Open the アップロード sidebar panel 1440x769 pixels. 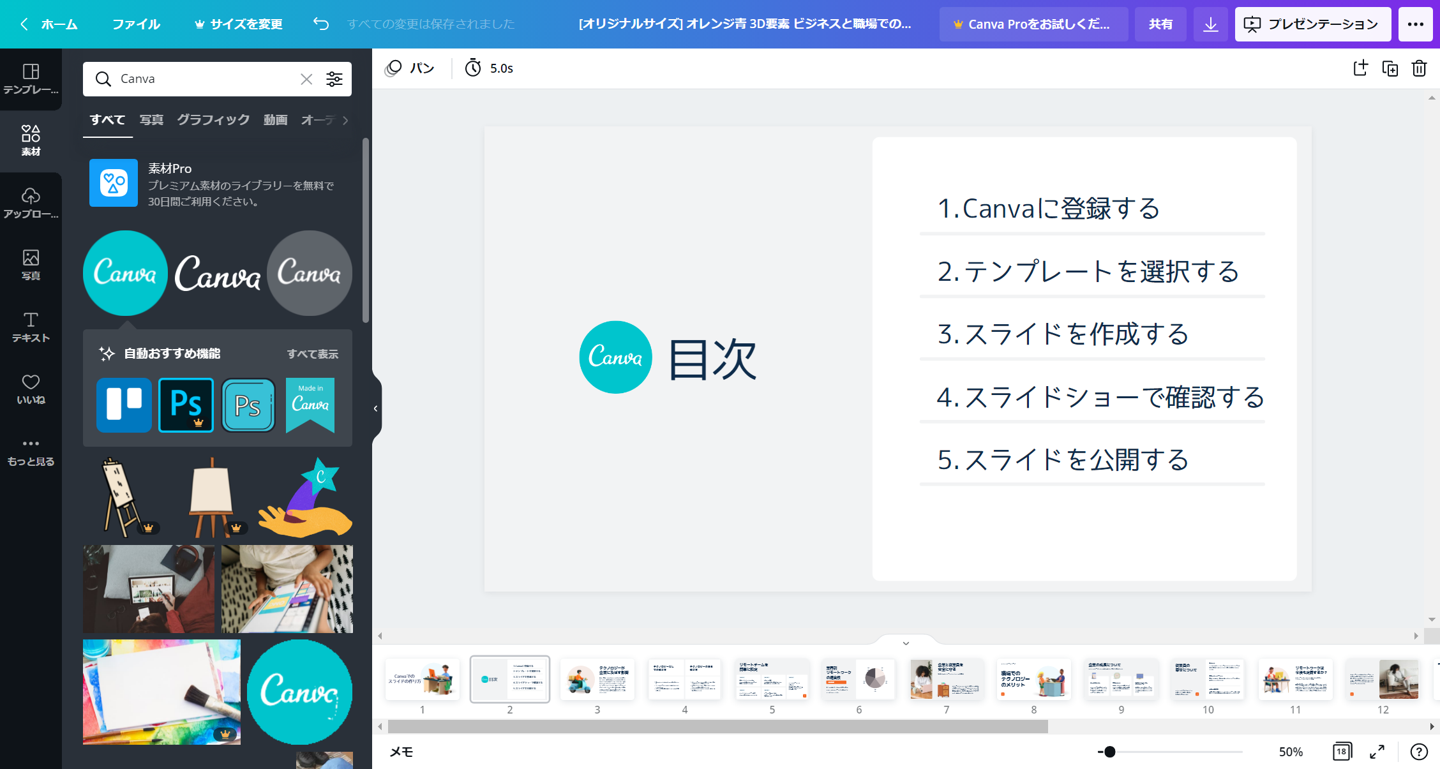pyautogui.click(x=31, y=203)
